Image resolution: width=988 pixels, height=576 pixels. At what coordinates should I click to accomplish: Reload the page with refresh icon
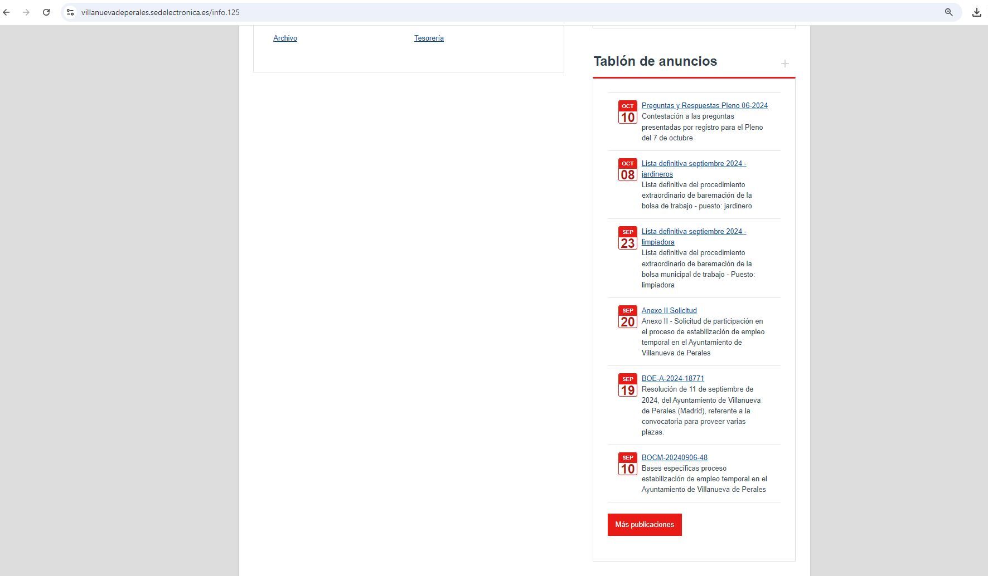[x=46, y=12]
